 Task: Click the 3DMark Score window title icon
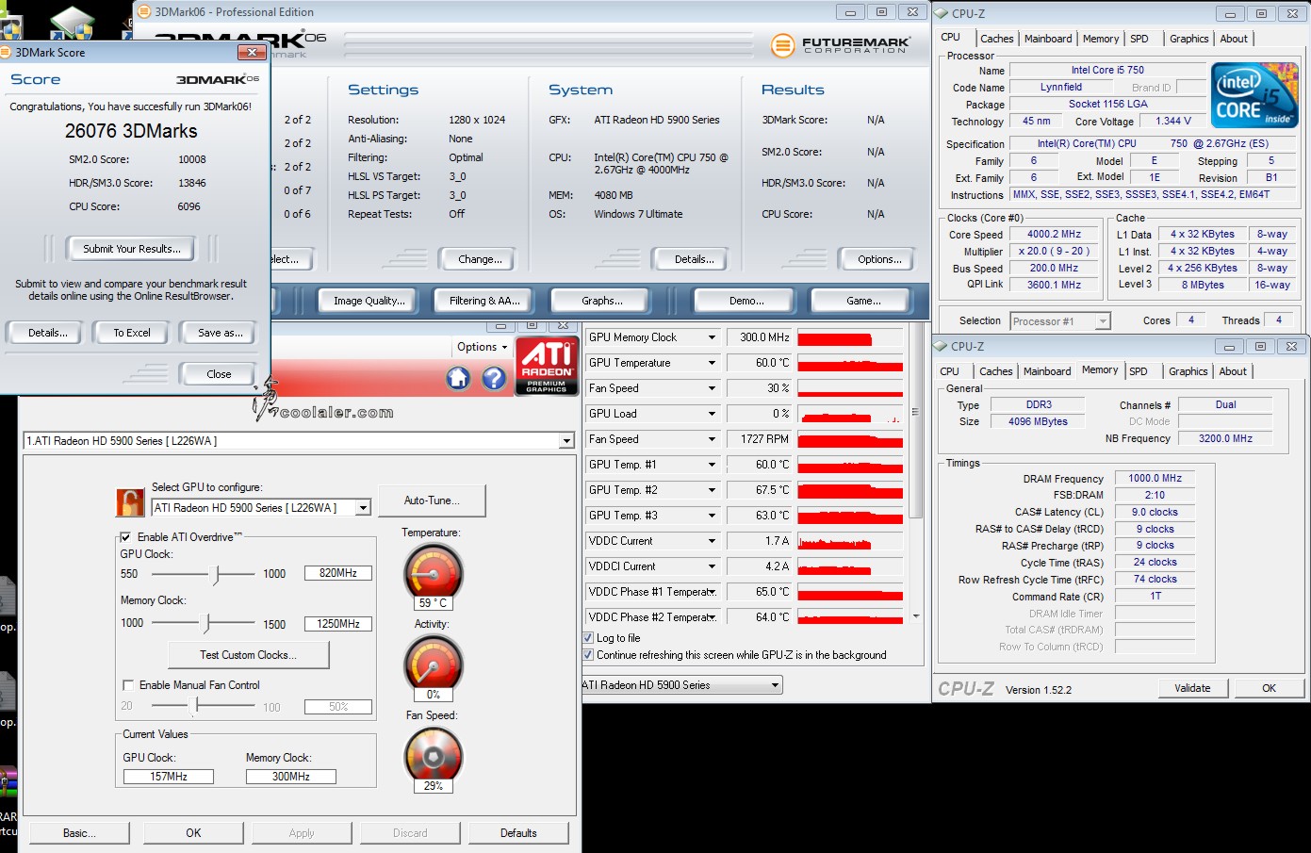[6, 53]
